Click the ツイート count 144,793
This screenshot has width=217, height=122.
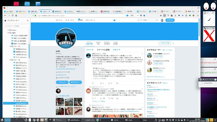tap(89, 43)
